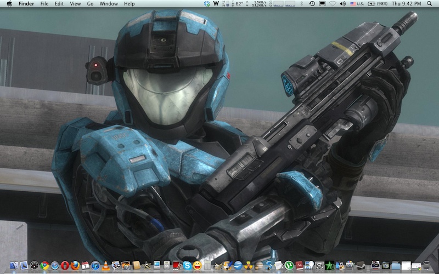Image resolution: width=439 pixels, height=274 pixels.
Task: Open Google Chrome from the Dock
Action: pyautogui.click(x=44, y=265)
